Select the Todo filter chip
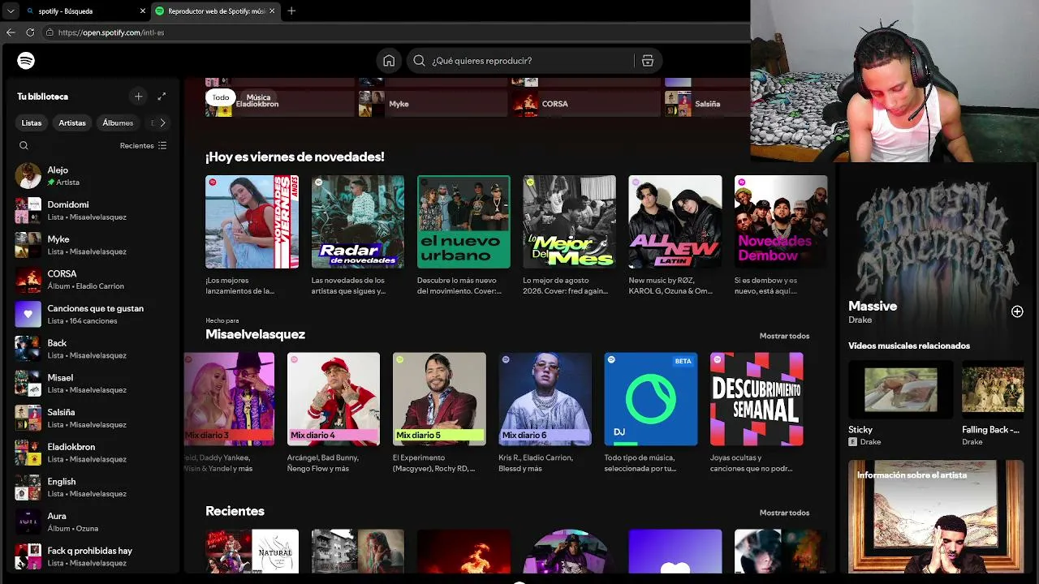Viewport: 1039px width, 584px height. click(221, 97)
